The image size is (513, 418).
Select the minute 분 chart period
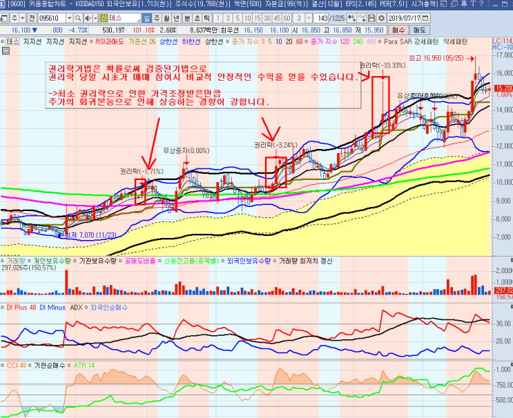point(187,18)
